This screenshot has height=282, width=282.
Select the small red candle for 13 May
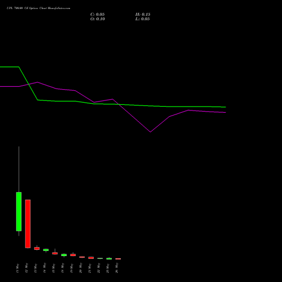click(37, 248)
